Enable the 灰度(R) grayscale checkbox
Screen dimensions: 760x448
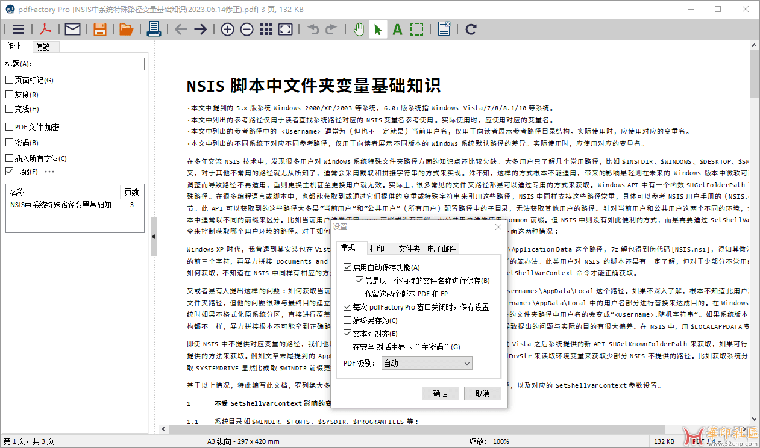(x=8, y=94)
